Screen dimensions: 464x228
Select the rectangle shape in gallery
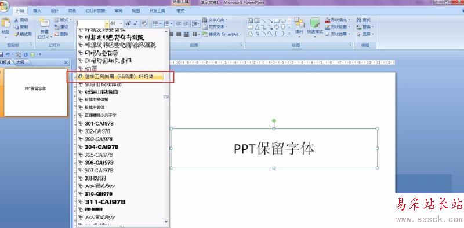[x=277, y=20]
